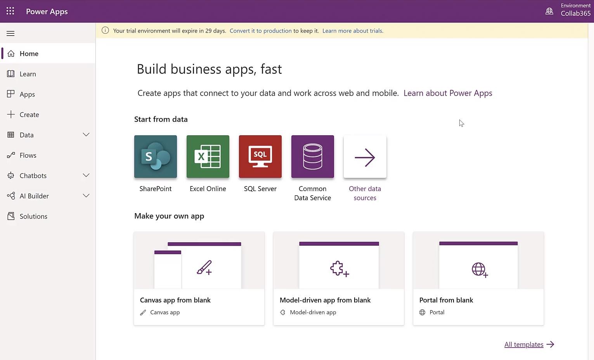The height and width of the screenshot is (360, 594).
Task: Click the 'SharePoint' tile label text
Action: [x=156, y=189]
